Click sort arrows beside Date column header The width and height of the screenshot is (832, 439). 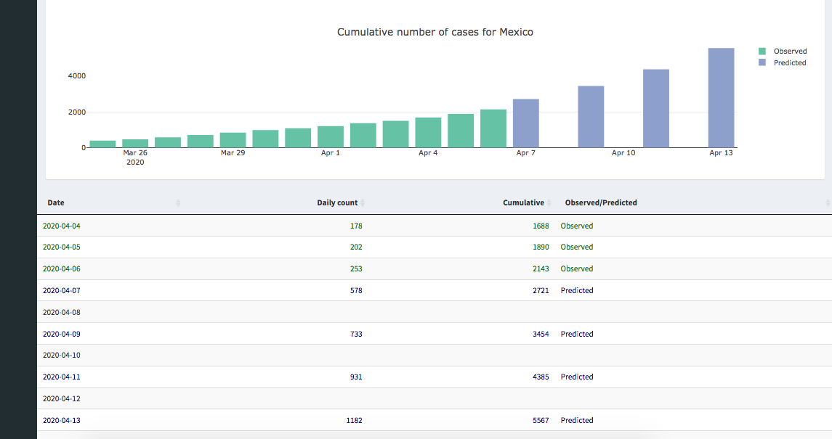[178, 203]
